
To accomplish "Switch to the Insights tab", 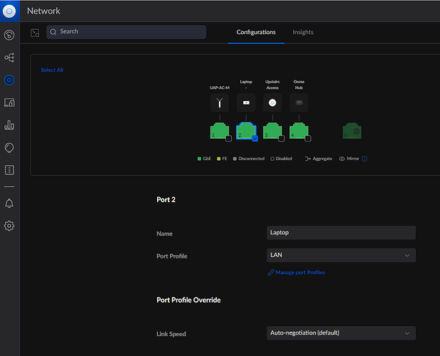I will (x=303, y=32).
